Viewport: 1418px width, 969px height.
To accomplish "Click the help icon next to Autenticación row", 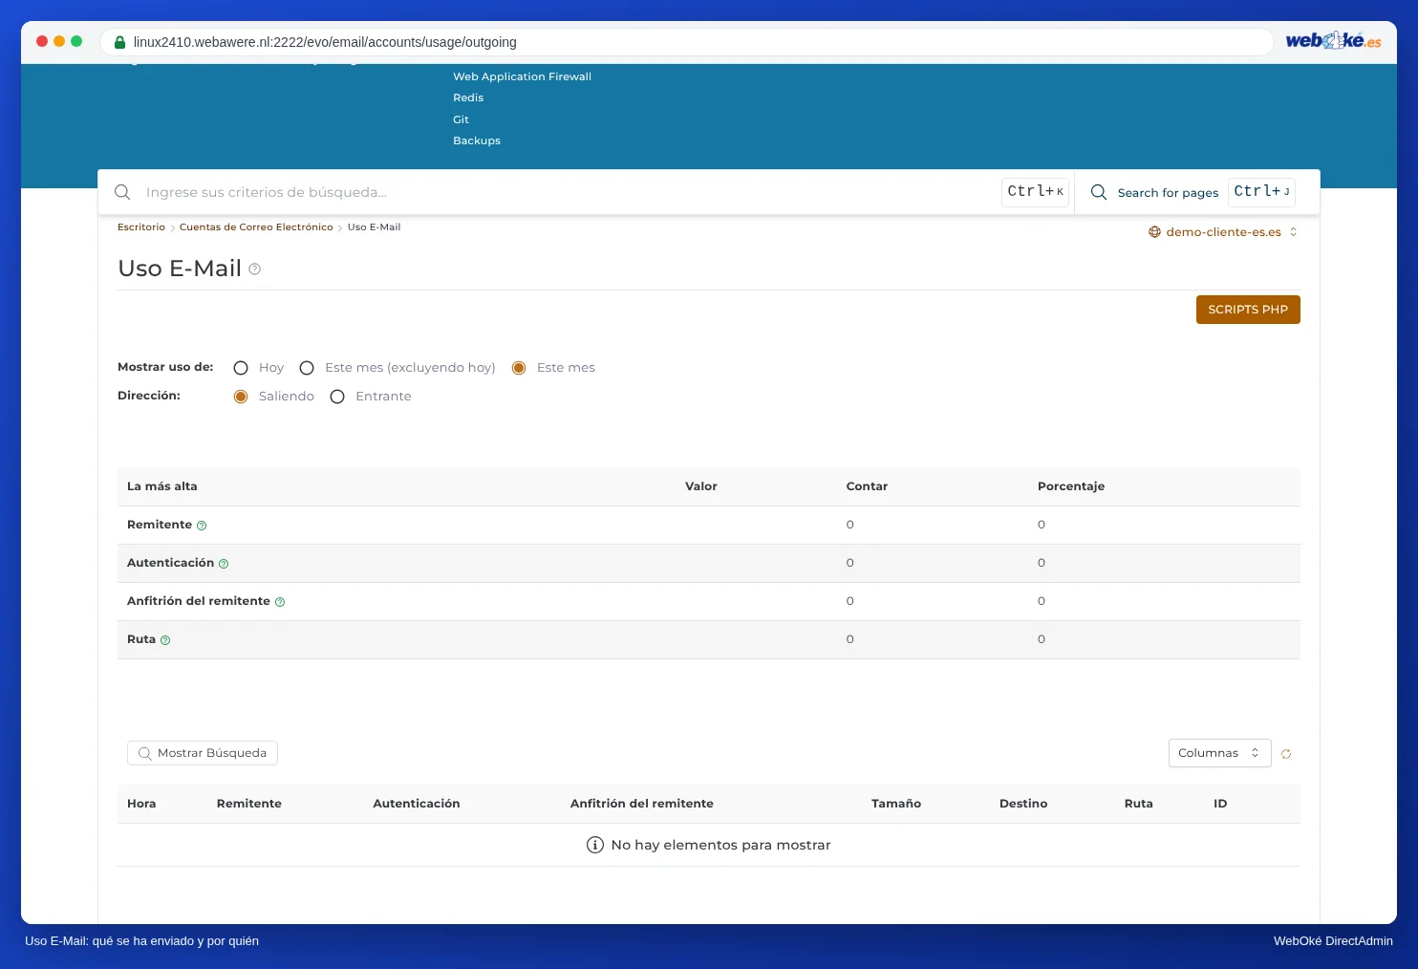I will [224, 564].
